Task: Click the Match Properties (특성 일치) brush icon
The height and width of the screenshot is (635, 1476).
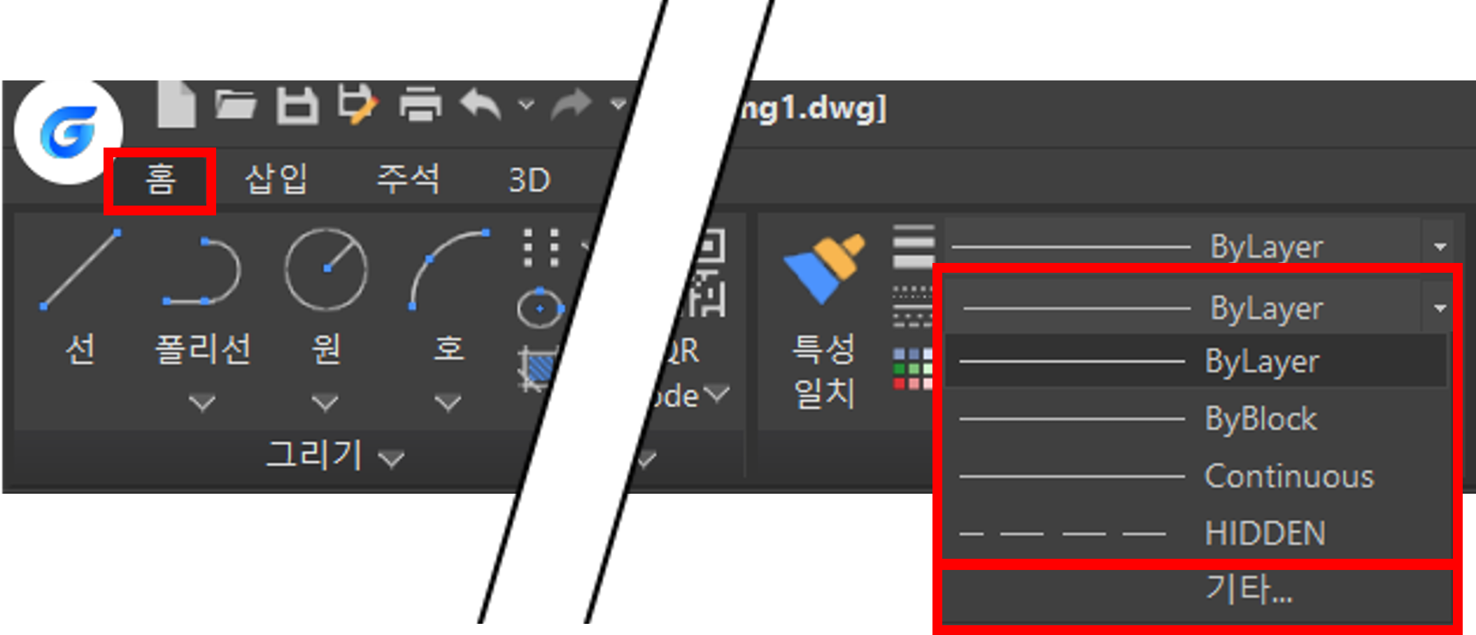Action: [824, 269]
